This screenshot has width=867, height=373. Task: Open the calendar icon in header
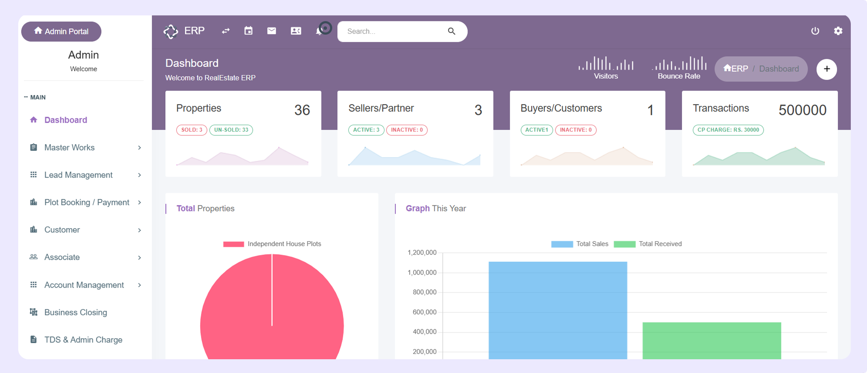[x=248, y=31]
